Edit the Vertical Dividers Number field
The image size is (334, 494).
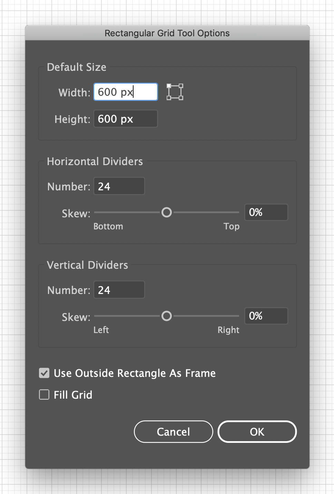coord(119,290)
